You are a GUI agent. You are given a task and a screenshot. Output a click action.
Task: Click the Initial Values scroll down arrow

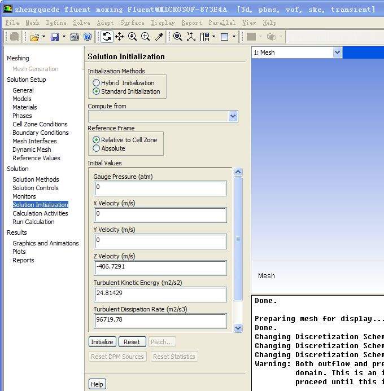(238, 328)
